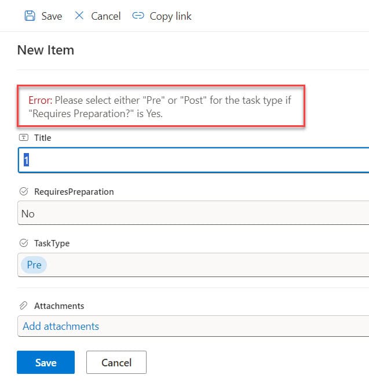The image size is (369, 382).
Task: Choose Copy link in command bar
Action: click(x=170, y=16)
